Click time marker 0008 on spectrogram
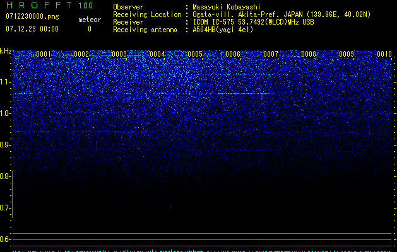Screen dimensions: 397x252 (309, 54)
